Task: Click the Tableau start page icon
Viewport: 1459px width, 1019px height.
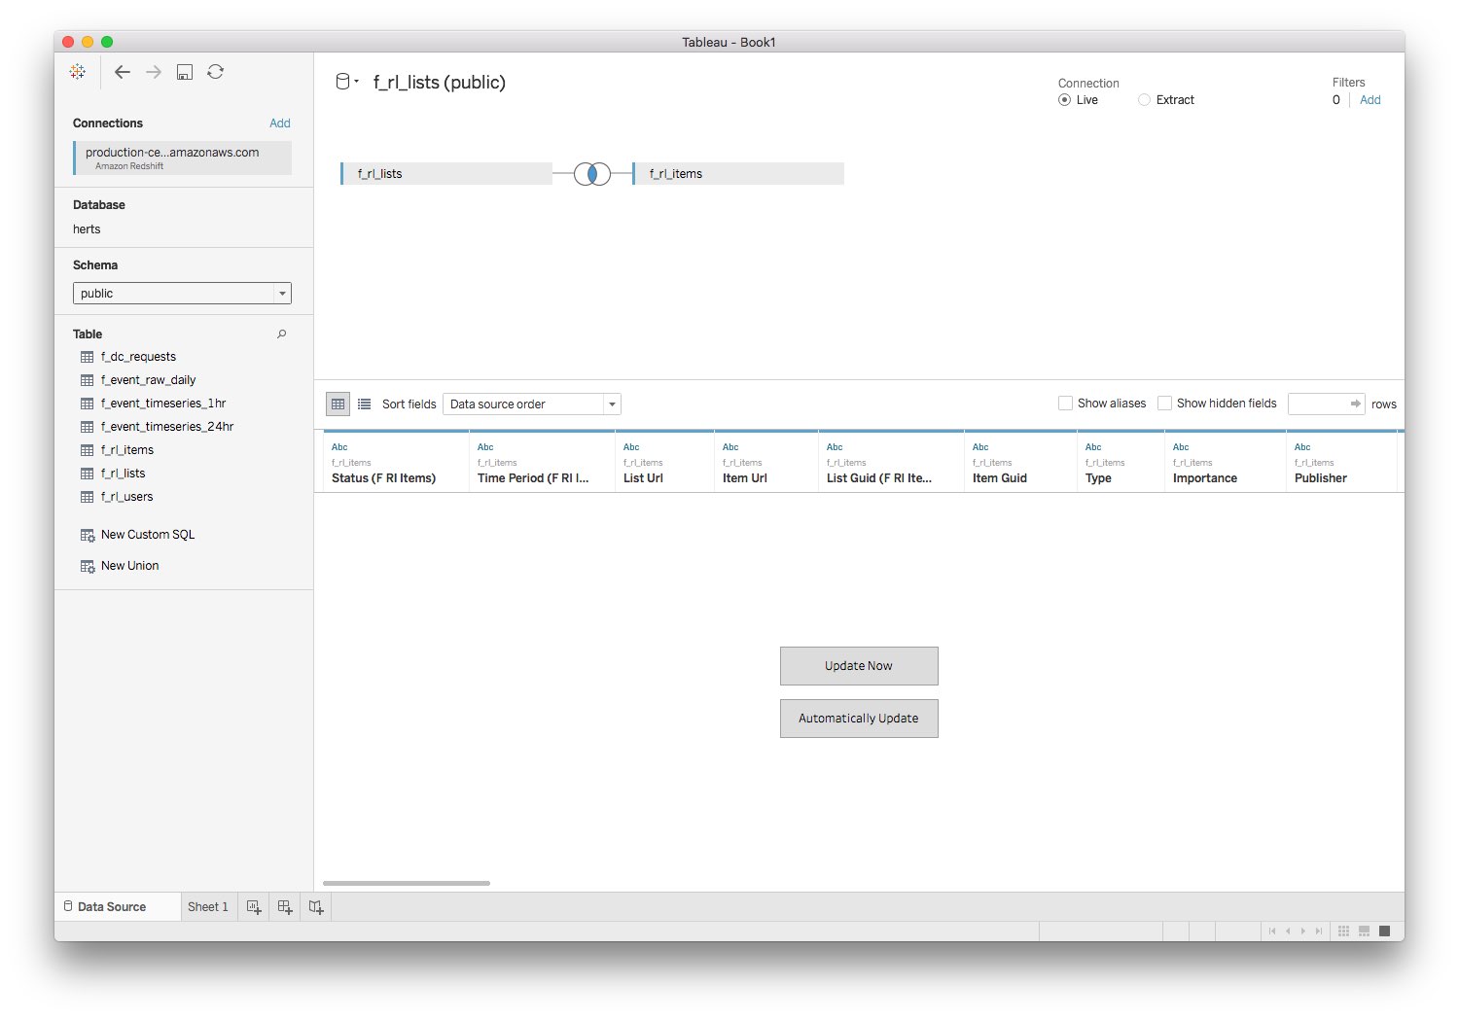Action: (78, 71)
